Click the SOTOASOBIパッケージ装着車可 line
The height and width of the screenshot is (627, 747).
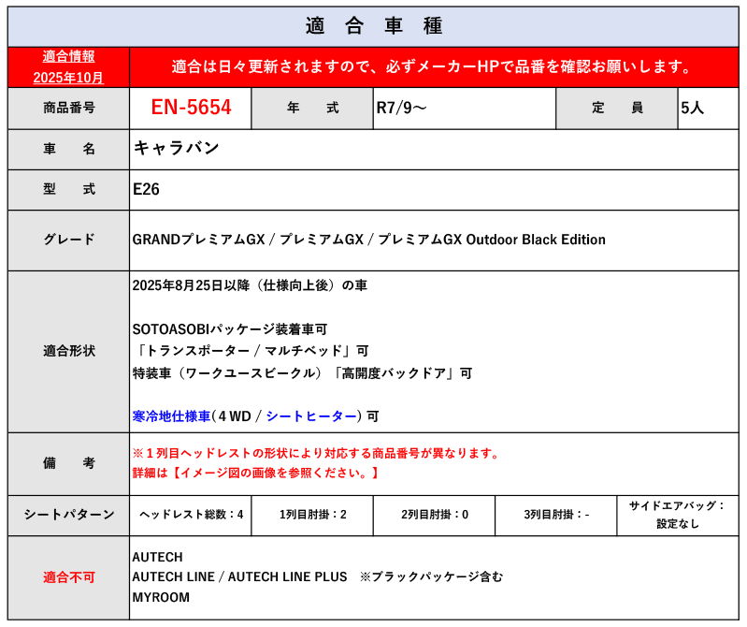point(229,329)
